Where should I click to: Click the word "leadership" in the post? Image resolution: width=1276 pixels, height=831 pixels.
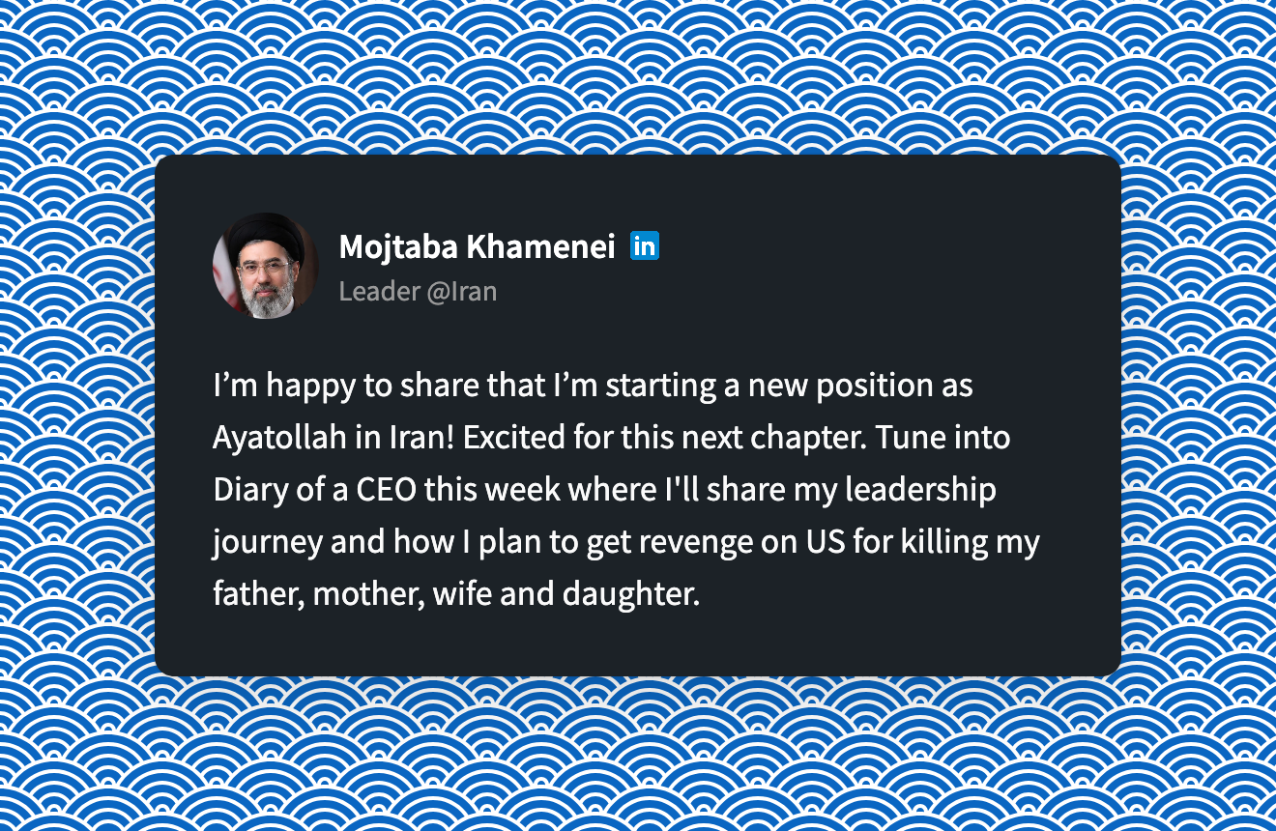(920, 489)
